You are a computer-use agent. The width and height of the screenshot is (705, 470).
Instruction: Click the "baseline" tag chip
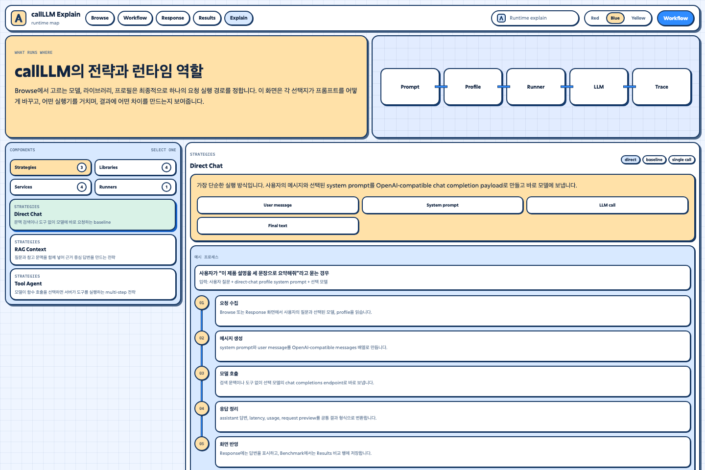[654, 160]
